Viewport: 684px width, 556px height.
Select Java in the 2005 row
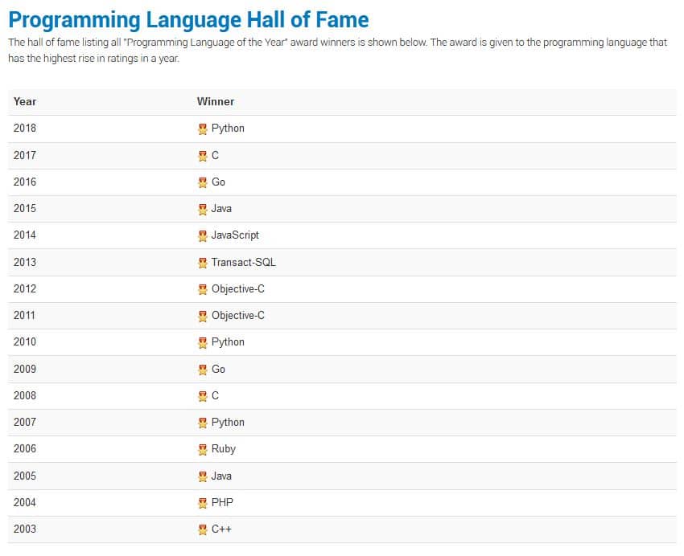pos(221,476)
